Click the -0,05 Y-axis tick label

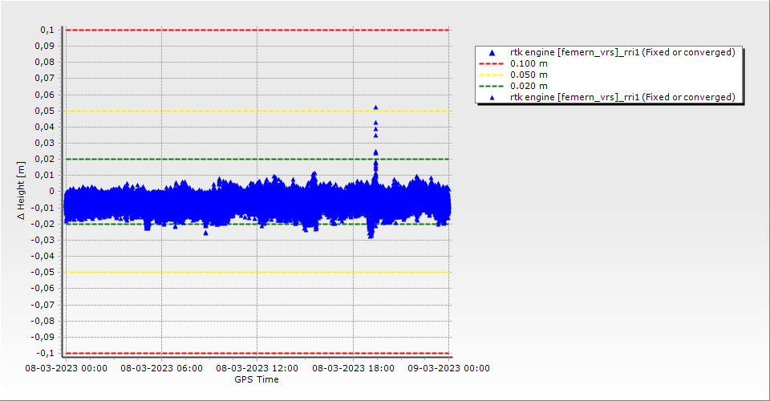[43, 272]
